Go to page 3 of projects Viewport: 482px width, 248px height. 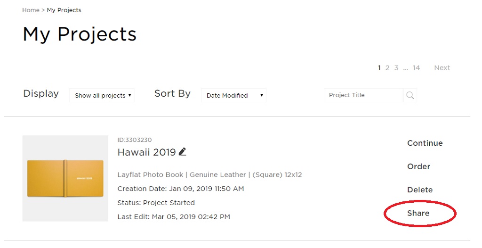[x=396, y=68]
